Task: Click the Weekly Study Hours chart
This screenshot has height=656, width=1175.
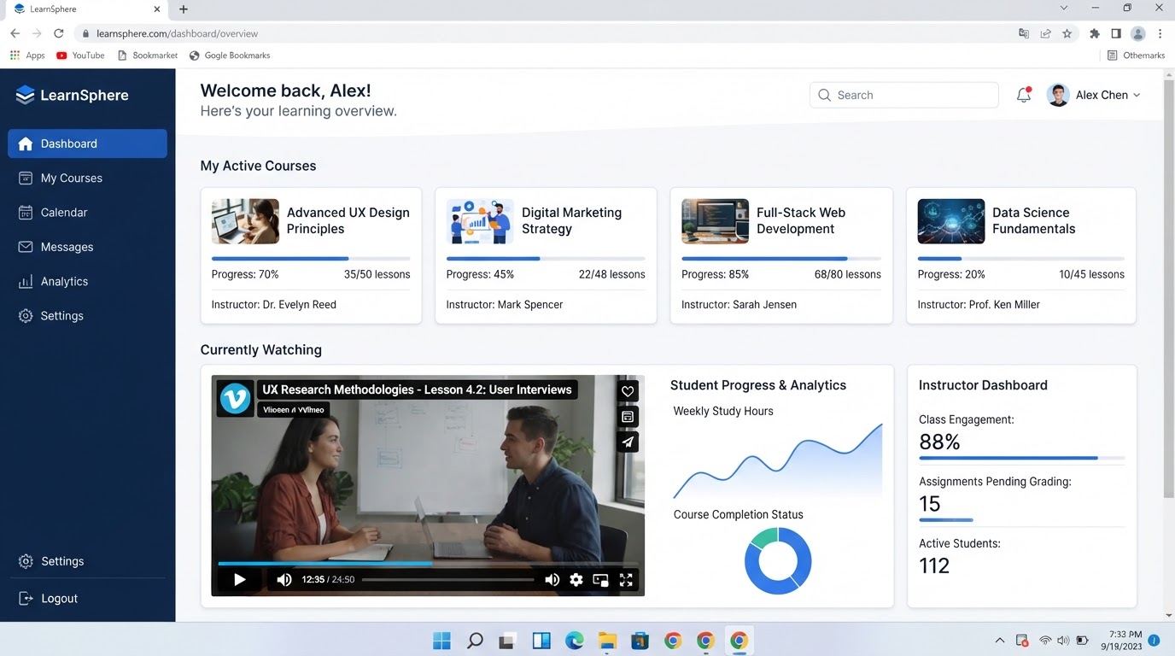Action: [x=778, y=461]
